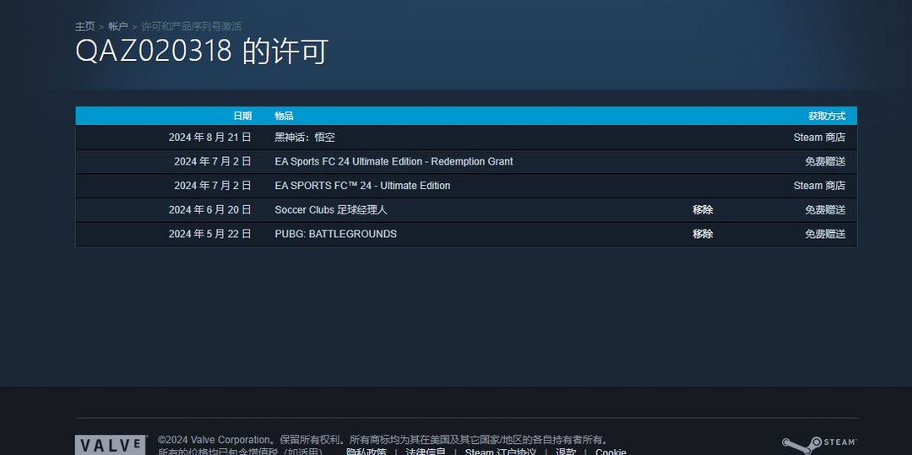
Task: Open the Cookie footer link
Action: [611, 452]
